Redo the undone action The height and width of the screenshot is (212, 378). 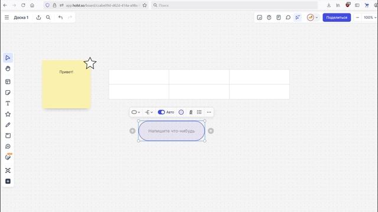[x=70, y=17]
